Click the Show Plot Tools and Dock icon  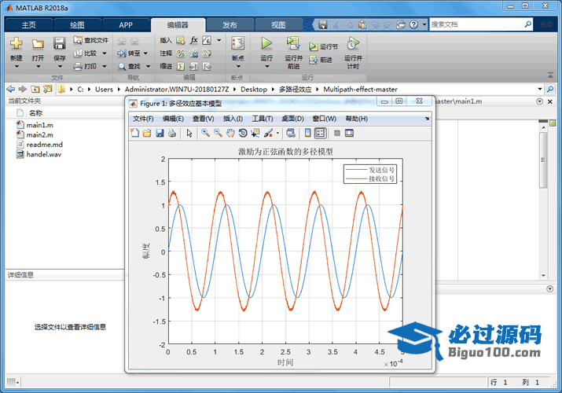point(349,134)
